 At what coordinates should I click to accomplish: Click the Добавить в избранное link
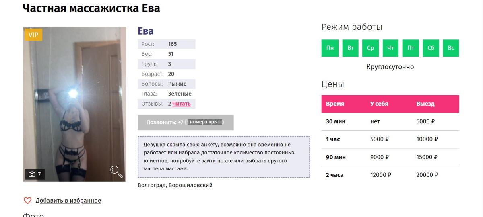[x=68, y=201]
